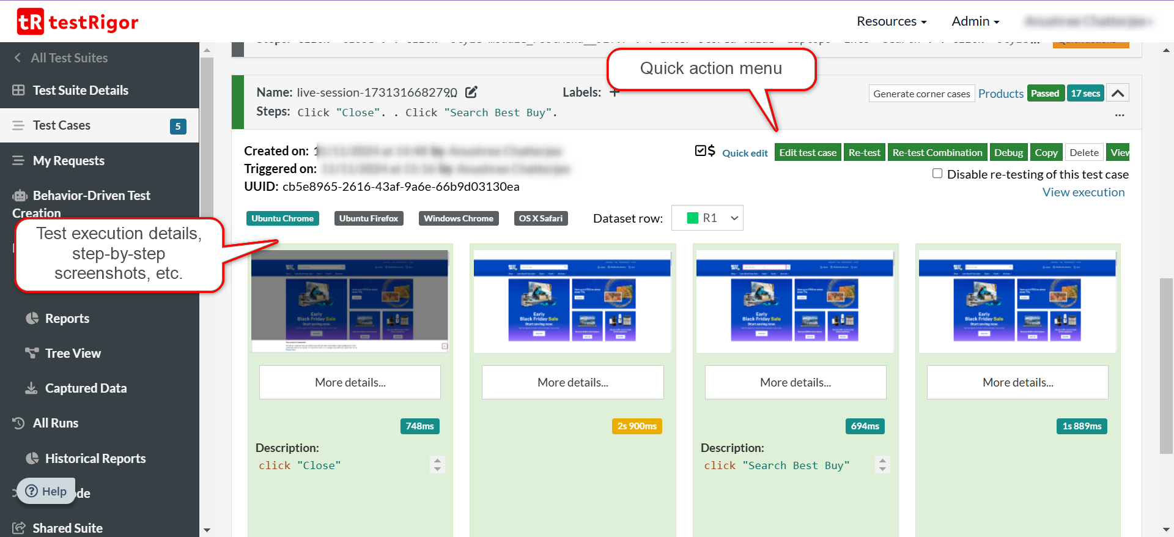The width and height of the screenshot is (1174, 537).
Task: Enable Disable re-testing of this test case
Action: [937, 174]
